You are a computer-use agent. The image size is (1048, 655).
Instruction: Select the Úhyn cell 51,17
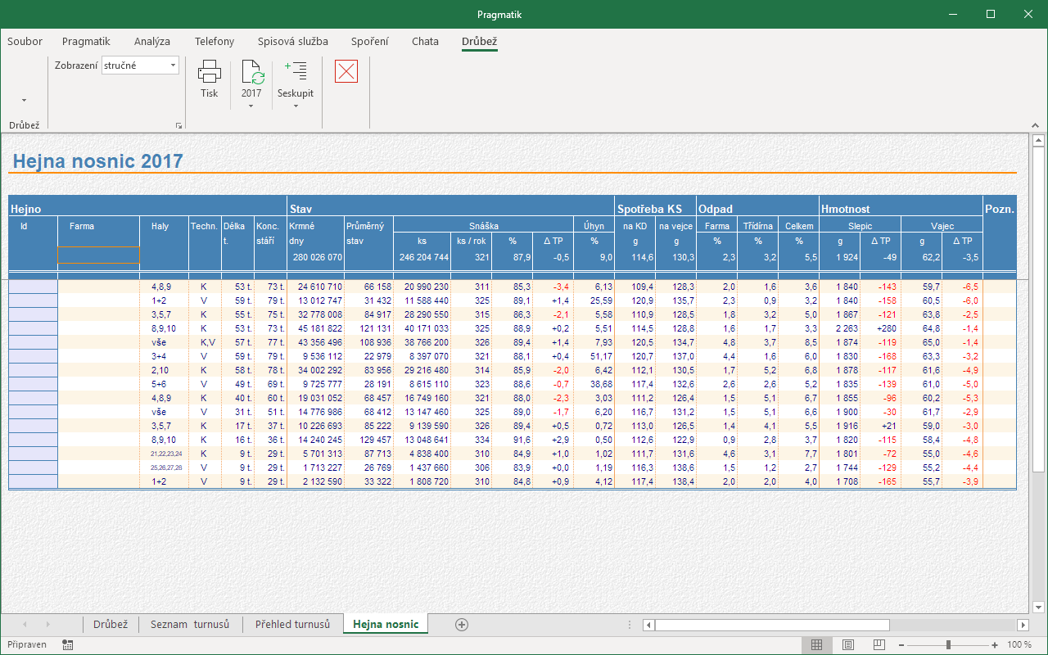point(594,356)
